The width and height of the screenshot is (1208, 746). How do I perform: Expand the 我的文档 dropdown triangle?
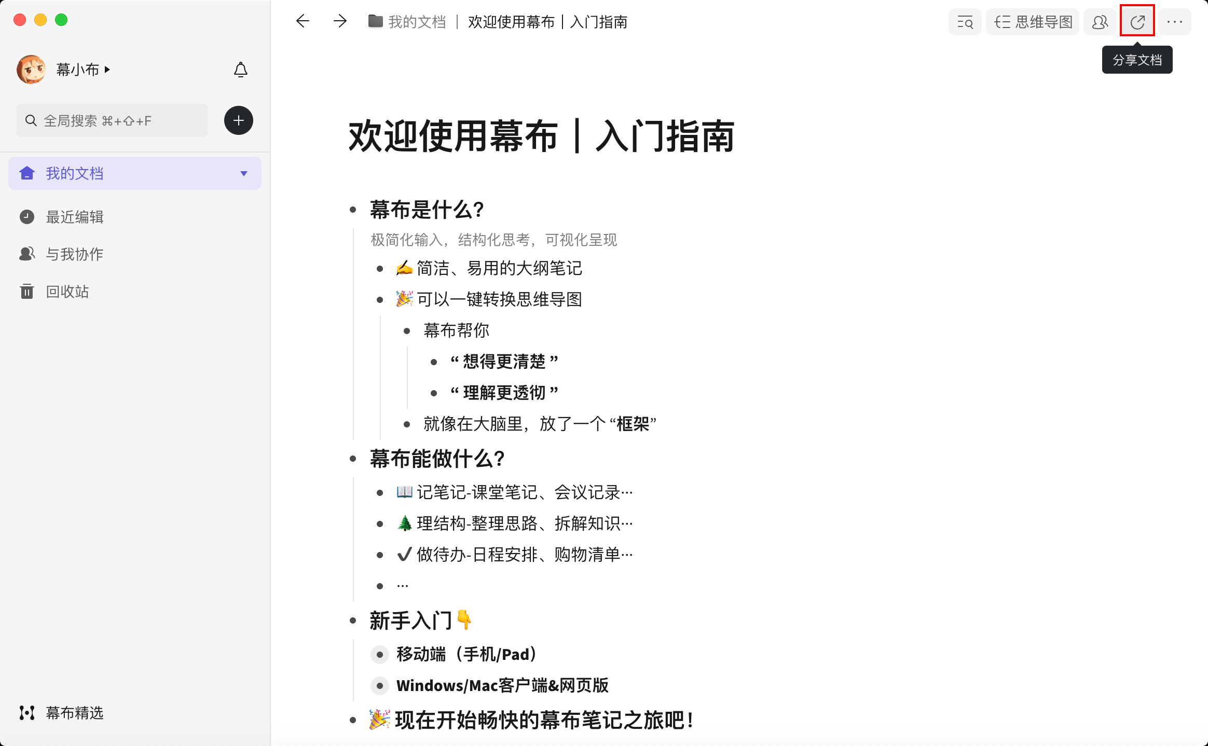click(x=244, y=174)
